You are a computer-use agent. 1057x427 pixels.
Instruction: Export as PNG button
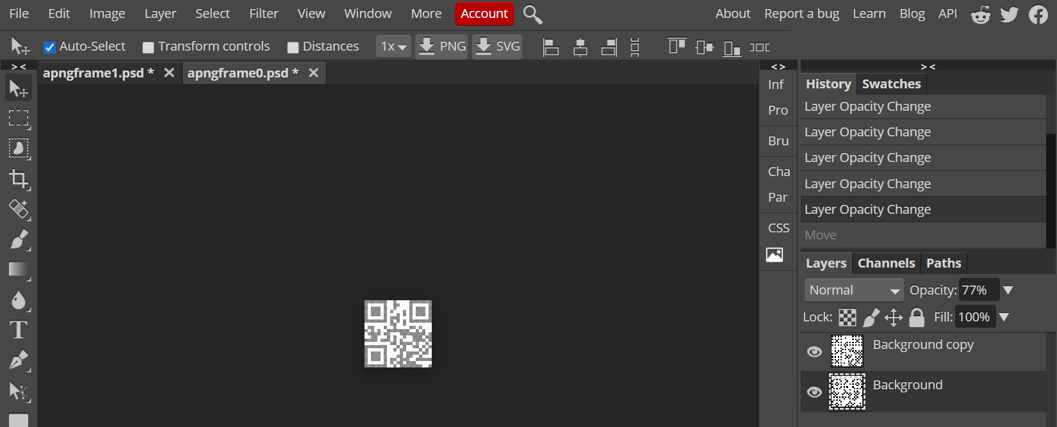coord(441,47)
